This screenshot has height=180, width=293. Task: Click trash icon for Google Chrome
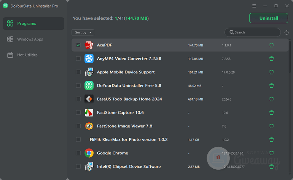click(x=272, y=153)
